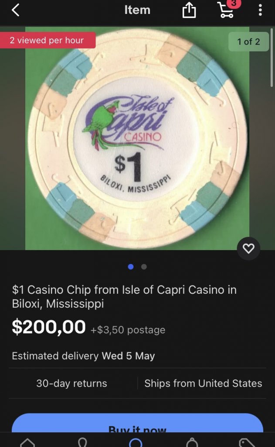Share this item listing
275x447 pixels.
[189, 10]
